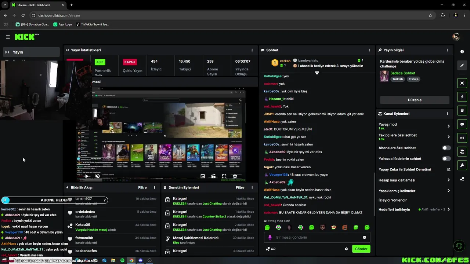Select Yayın in the left sidebar
This screenshot has height=264, width=470.
coord(32,52)
